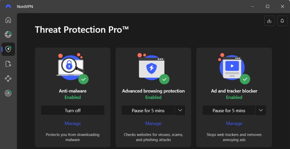This screenshot has height=149, width=290.
Task: Open the Home icon in sidebar
Action: [8, 20]
